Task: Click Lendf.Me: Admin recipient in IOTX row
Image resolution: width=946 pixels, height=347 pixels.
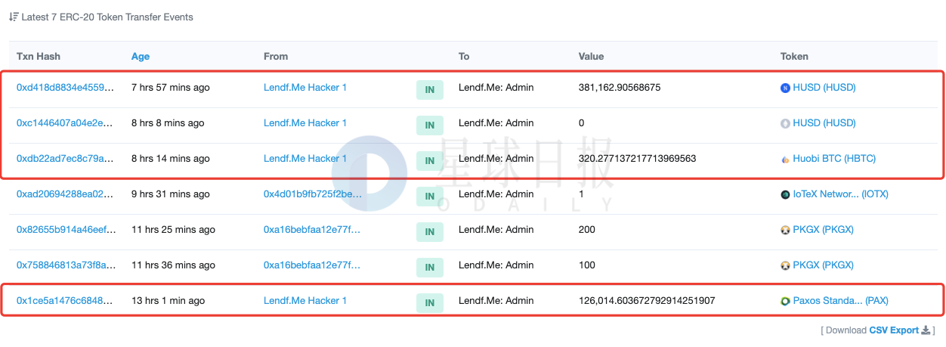Action: point(496,194)
